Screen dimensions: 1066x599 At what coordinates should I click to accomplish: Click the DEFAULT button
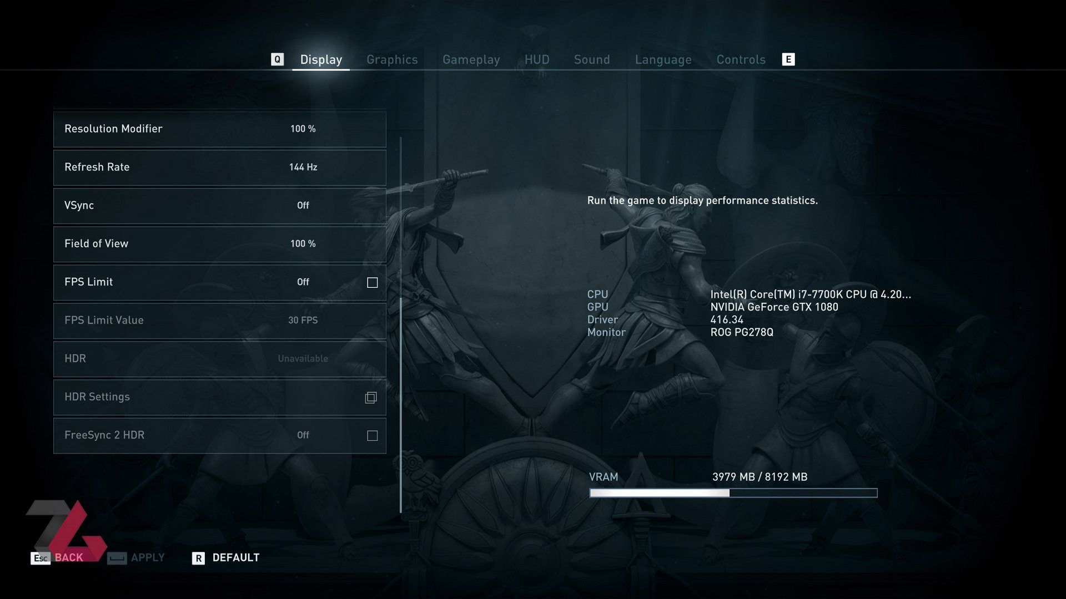point(234,557)
